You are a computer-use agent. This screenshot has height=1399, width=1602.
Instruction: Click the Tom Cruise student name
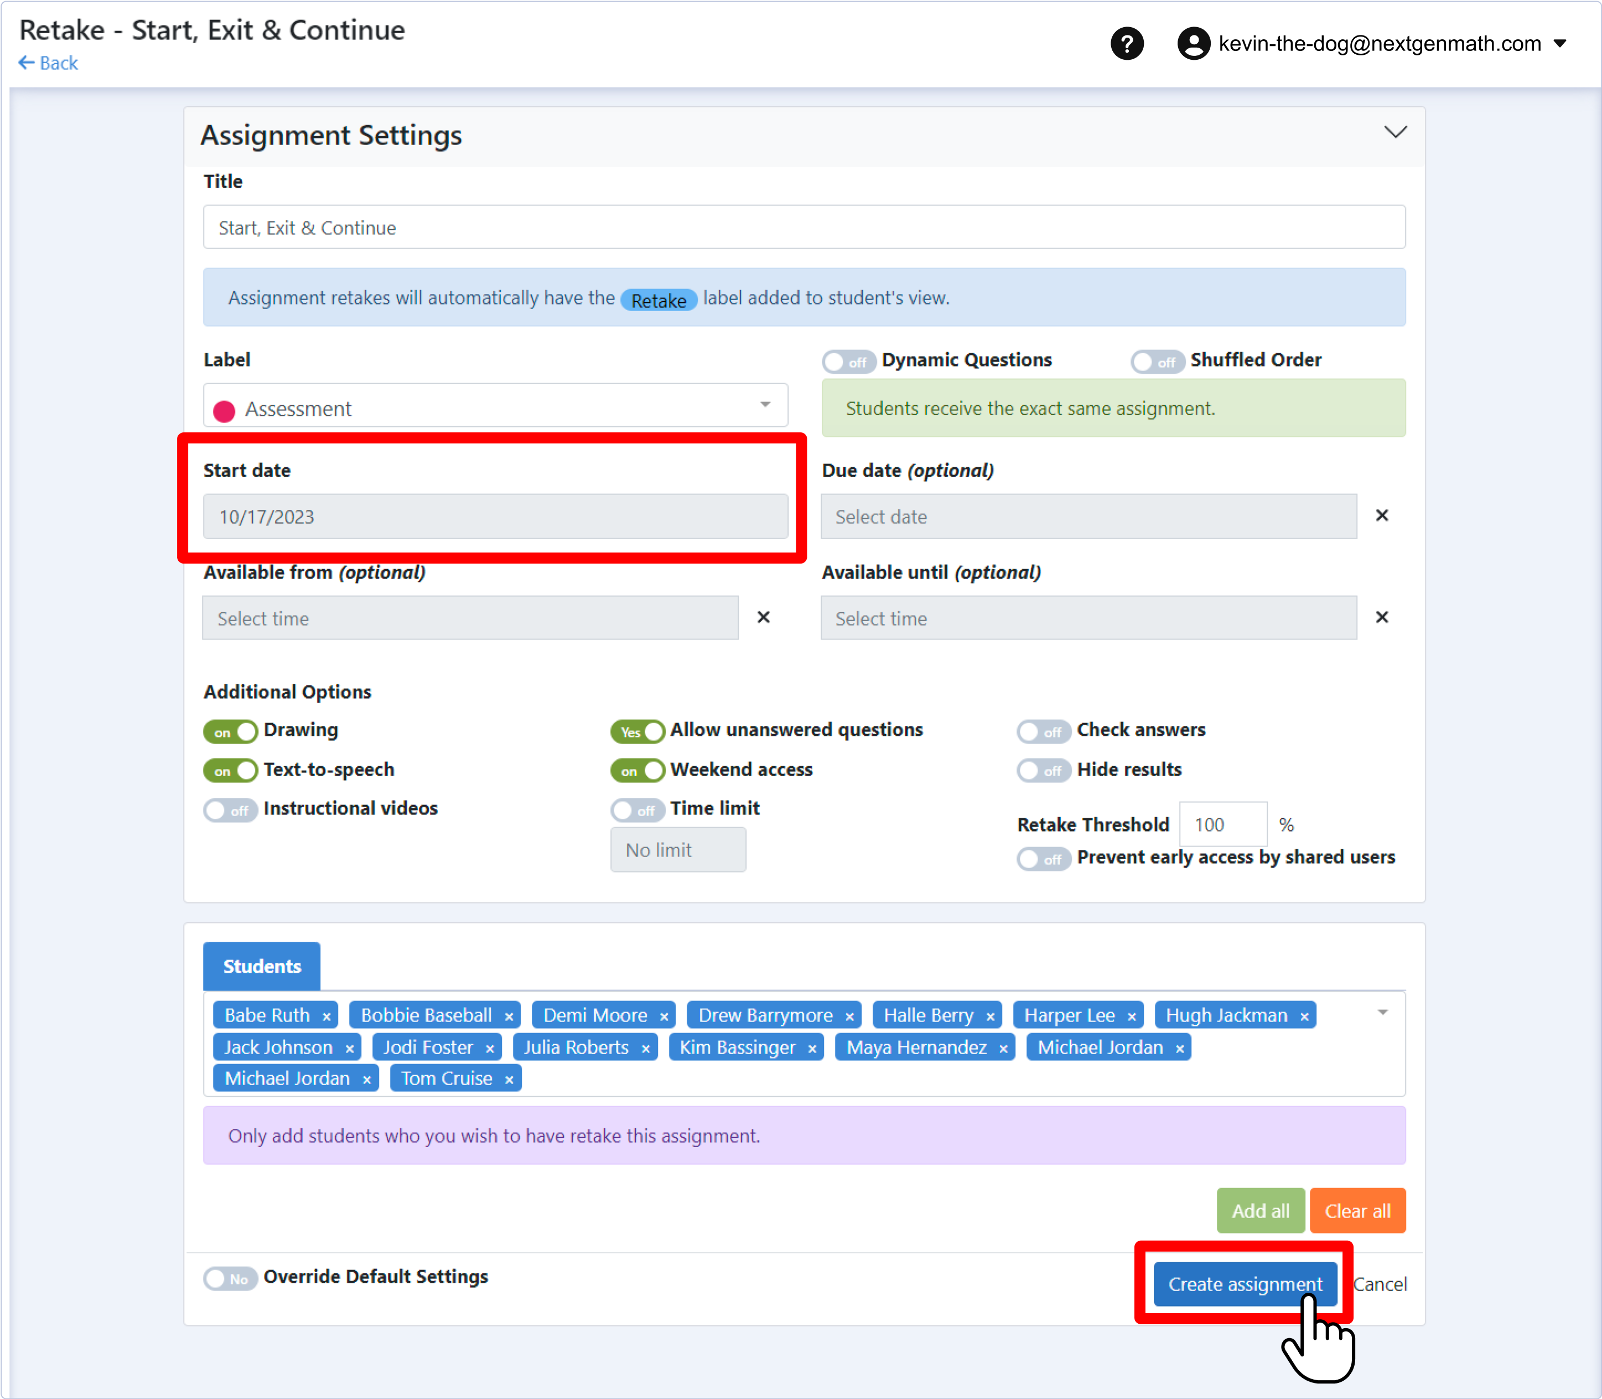(x=447, y=1079)
